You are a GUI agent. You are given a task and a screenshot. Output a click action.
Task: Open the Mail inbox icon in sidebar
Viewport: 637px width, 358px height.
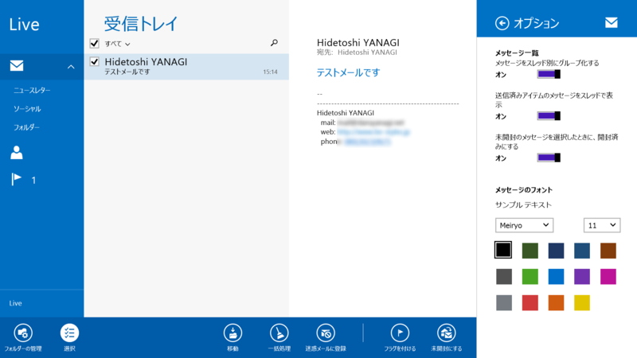pyautogui.click(x=17, y=66)
